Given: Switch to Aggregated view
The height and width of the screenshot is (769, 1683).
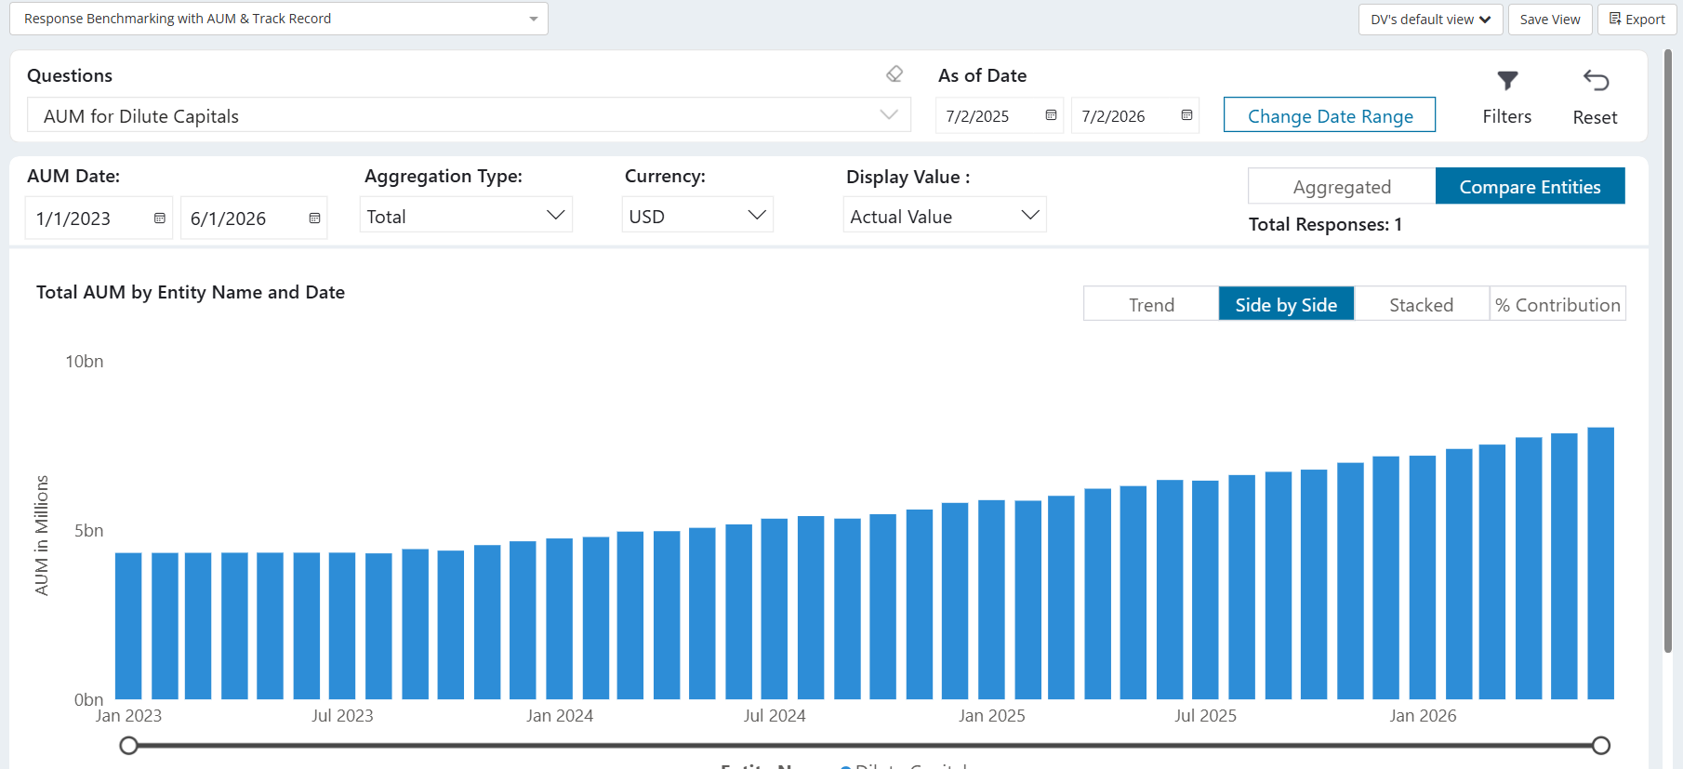Looking at the screenshot, I should pyautogui.click(x=1342, y=186).
